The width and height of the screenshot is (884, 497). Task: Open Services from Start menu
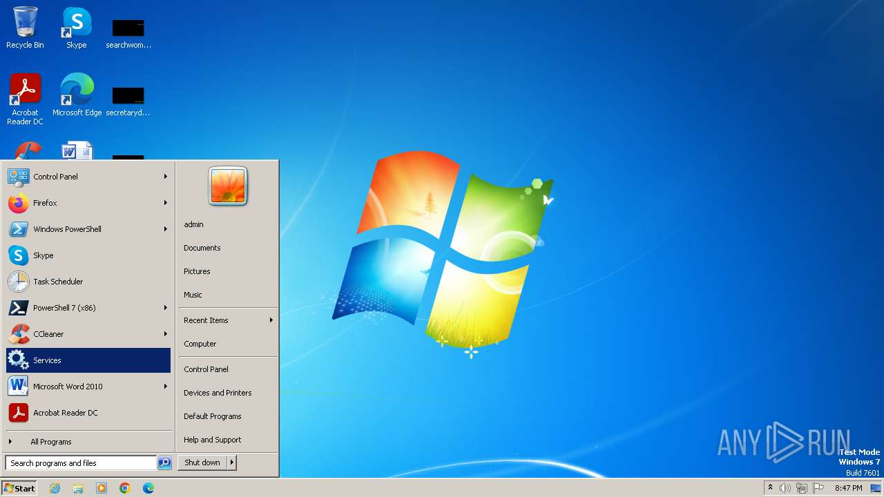pyautogui.click(x=88, y=360)
